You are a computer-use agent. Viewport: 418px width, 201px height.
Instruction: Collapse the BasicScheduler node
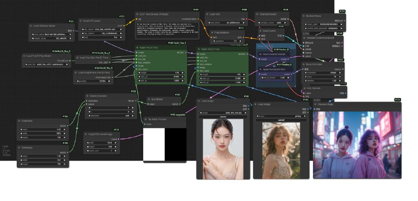tap(304, 64)
